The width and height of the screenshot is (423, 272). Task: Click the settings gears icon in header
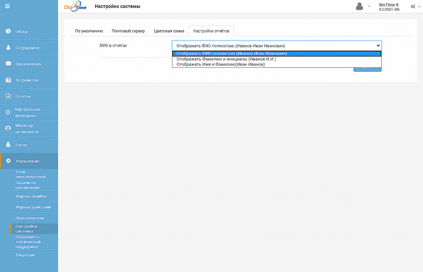pos(413,7)
